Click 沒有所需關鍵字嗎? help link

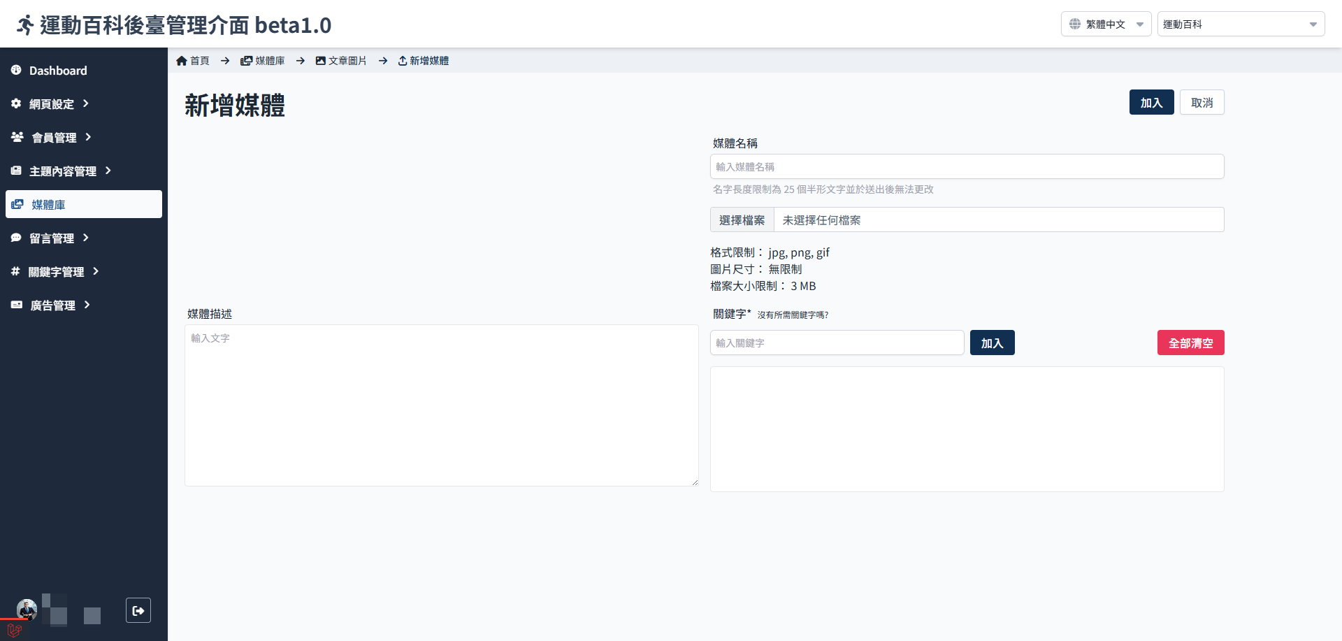click(x=793, y=315)
